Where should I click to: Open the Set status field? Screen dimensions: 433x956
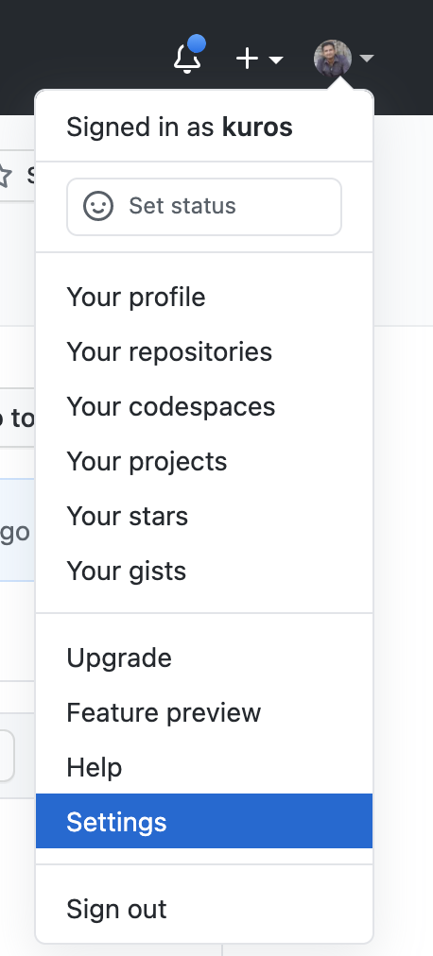pyautogui.click(x=204, y=207)
